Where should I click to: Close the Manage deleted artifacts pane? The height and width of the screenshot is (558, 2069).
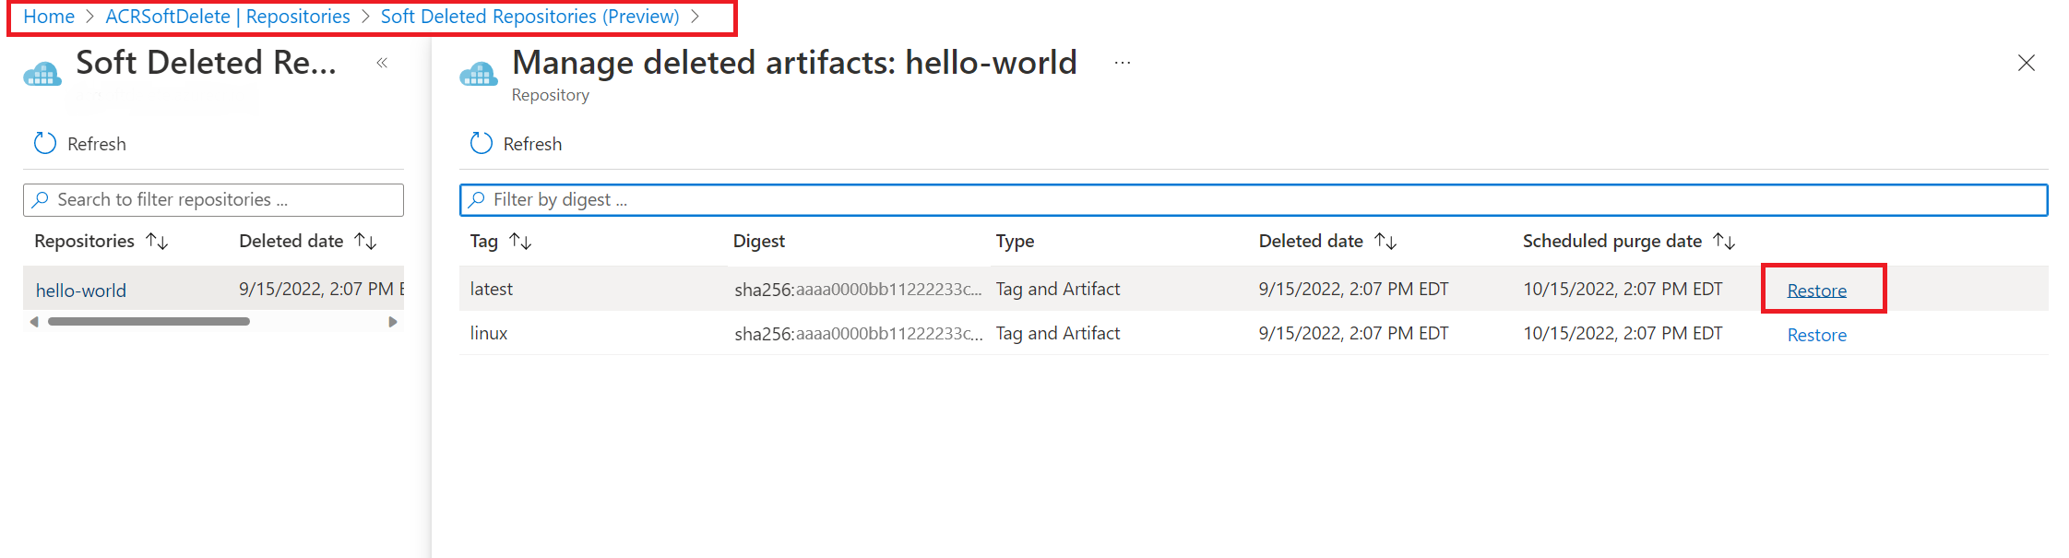point(2027,63)
